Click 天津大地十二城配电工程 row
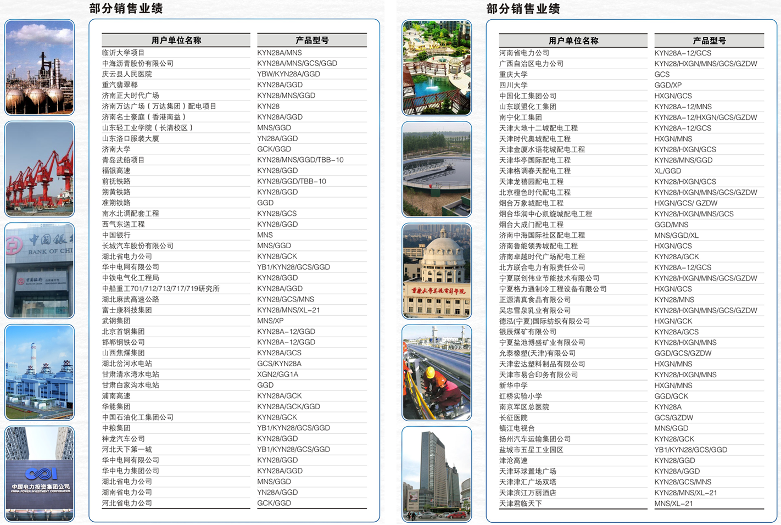781x525 pixels. [632, 128]
